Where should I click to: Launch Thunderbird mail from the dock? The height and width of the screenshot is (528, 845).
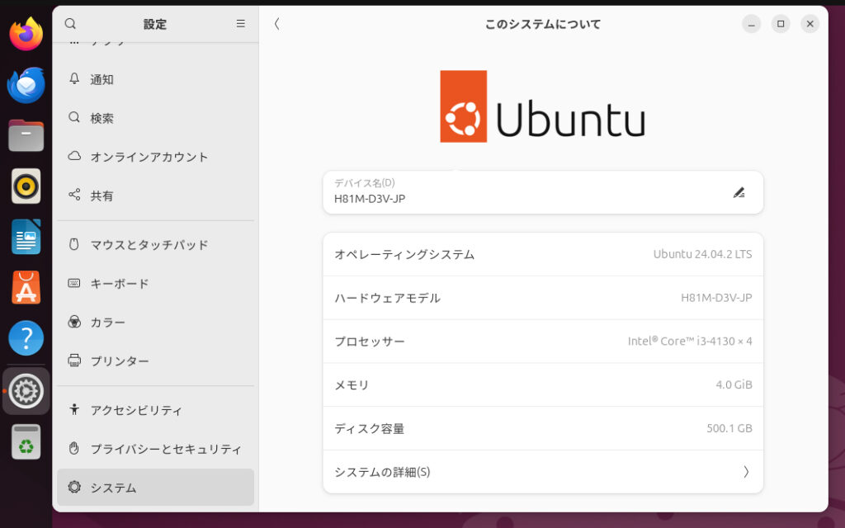click(x=26, y=85)
